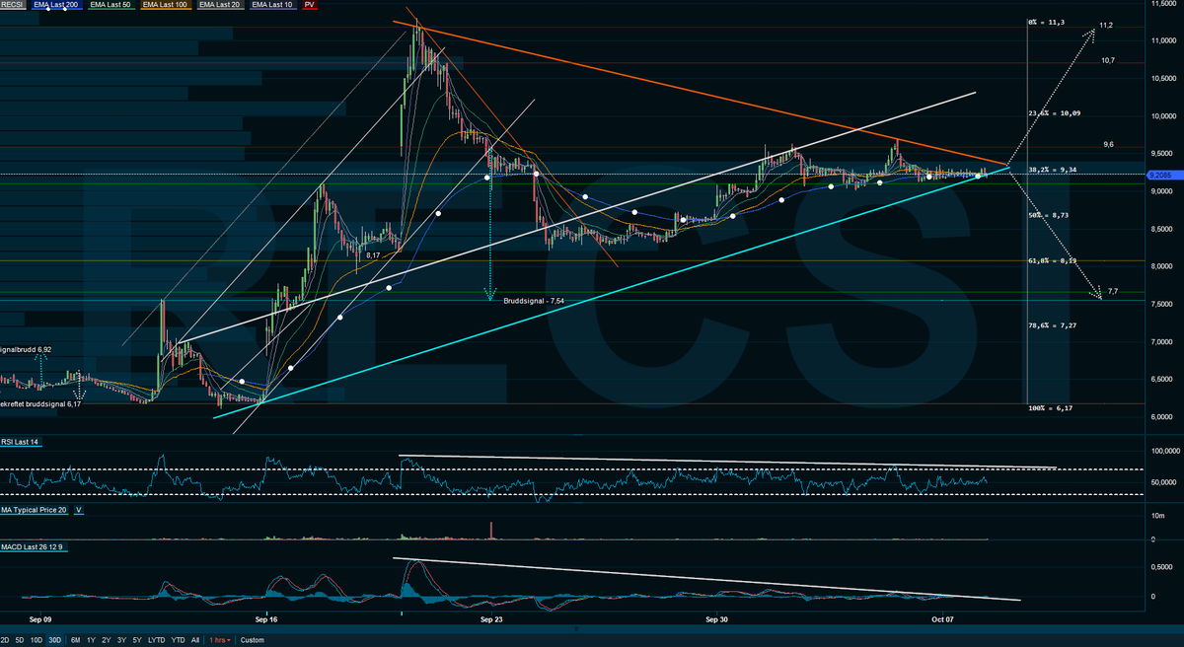Screen dimensions: 1184x647
Task: Click the EMA Last 10 indicator tag
Action: point(273,5)
